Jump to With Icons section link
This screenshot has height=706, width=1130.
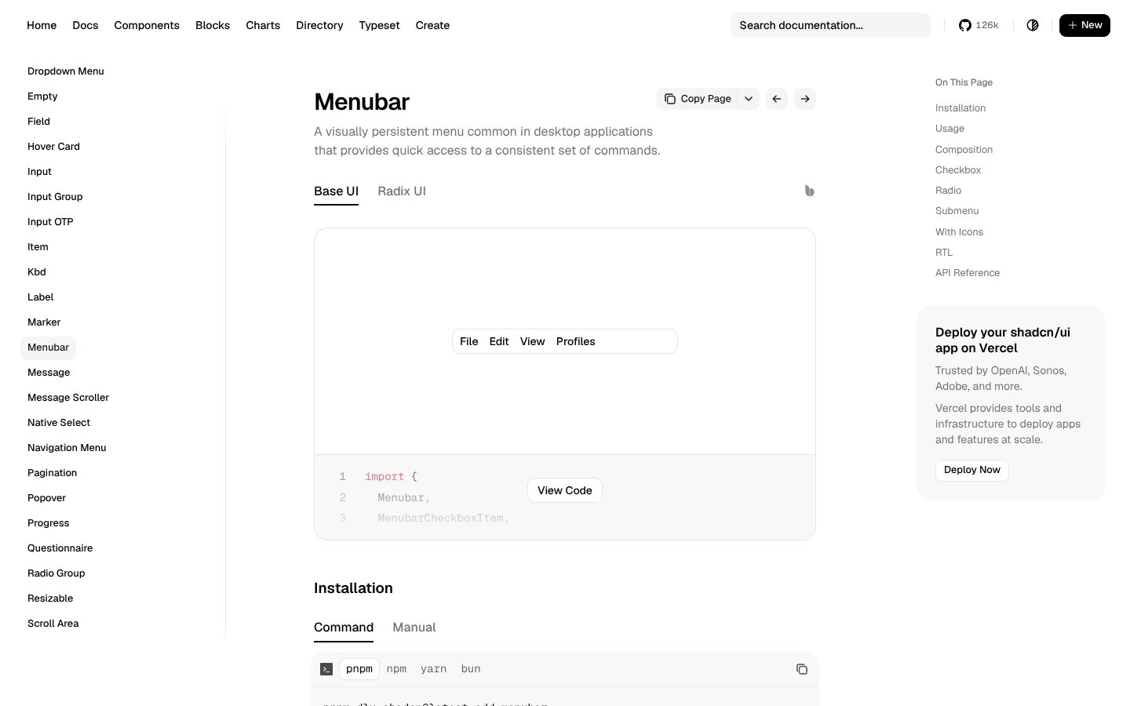959,232
